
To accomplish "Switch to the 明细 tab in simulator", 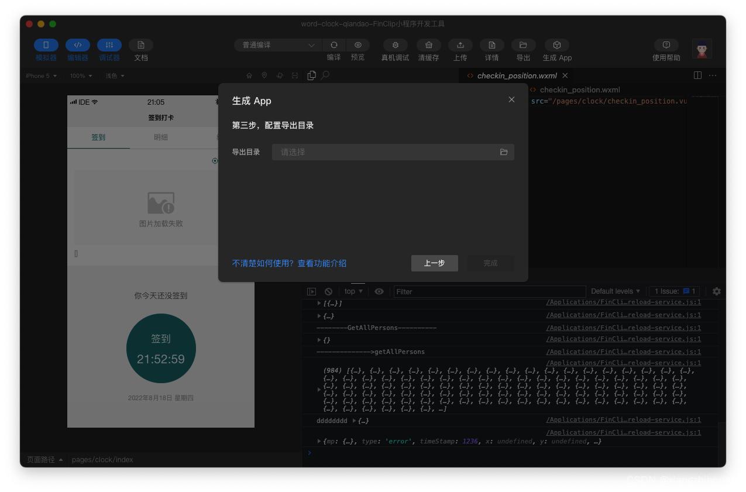I will pos(161,137).
